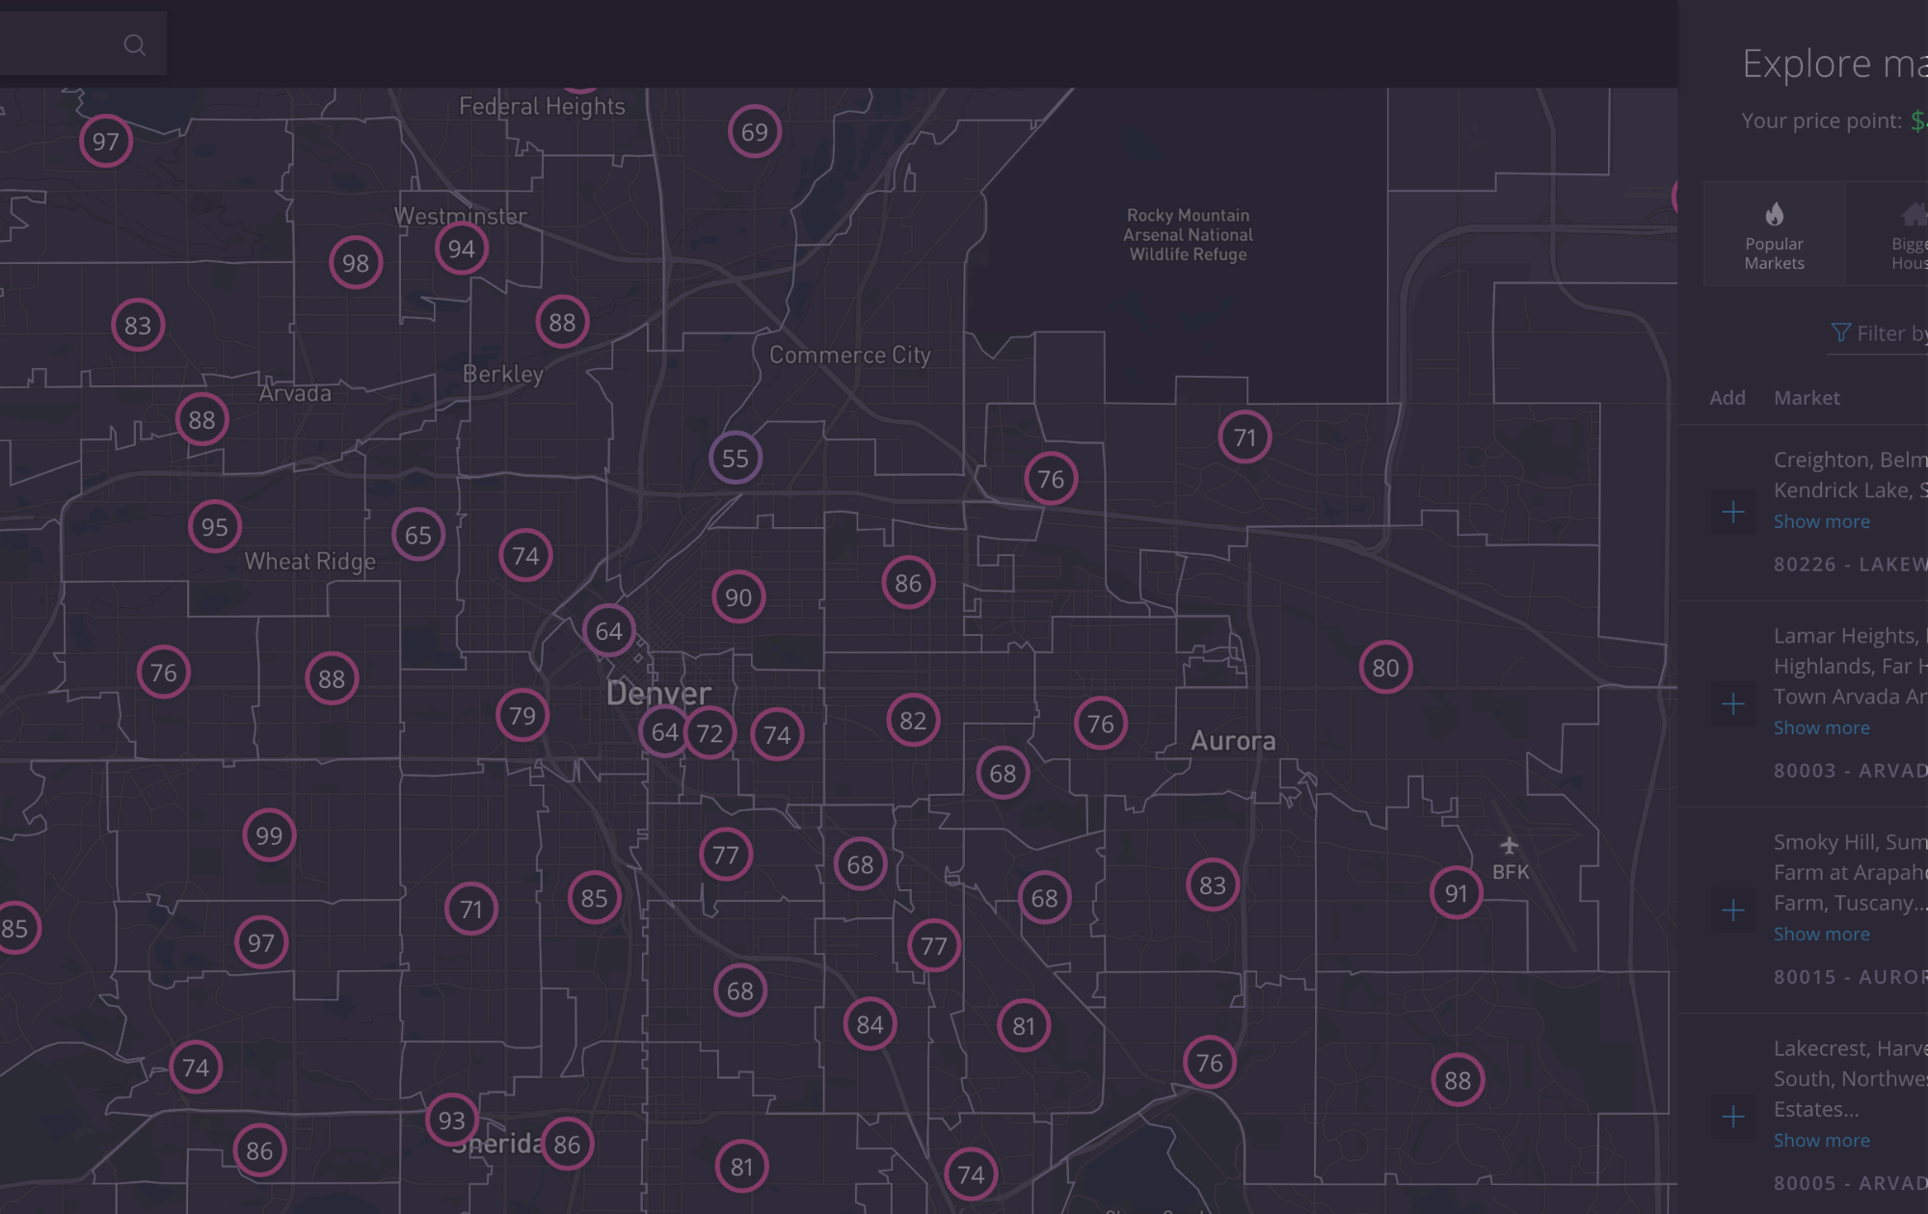This screenshot has height=1214, width=1928.
Task: Select the Popular Markets tab
Action: pyautogui.click(x=1774, y=234)
